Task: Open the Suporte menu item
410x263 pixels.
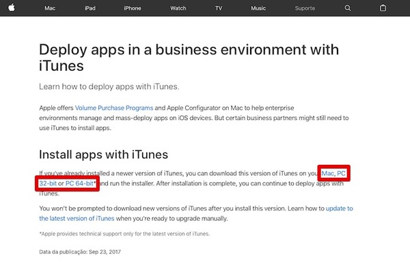Action: 305,8
